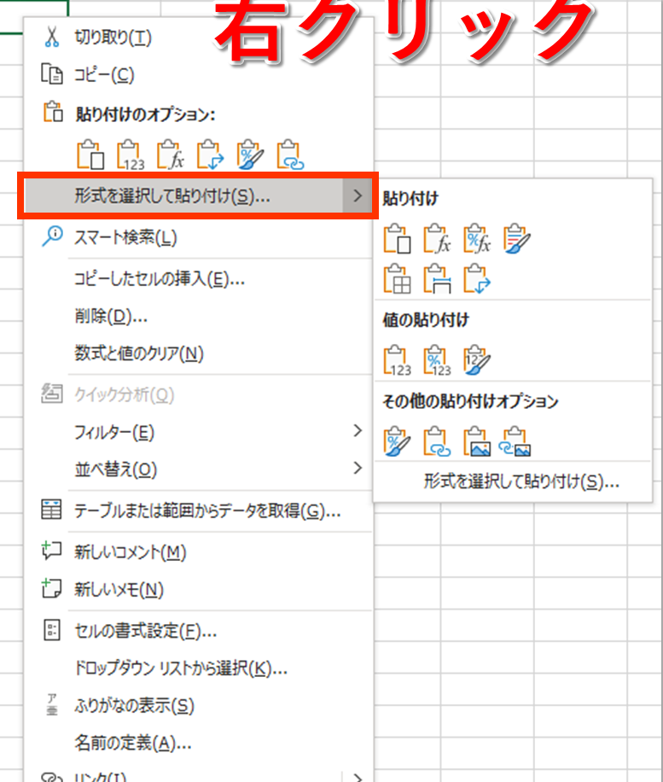This screenshot has height=782, width=663.
Task: Click the magnifier icon for スマート検索
Action: pos(52,236)
